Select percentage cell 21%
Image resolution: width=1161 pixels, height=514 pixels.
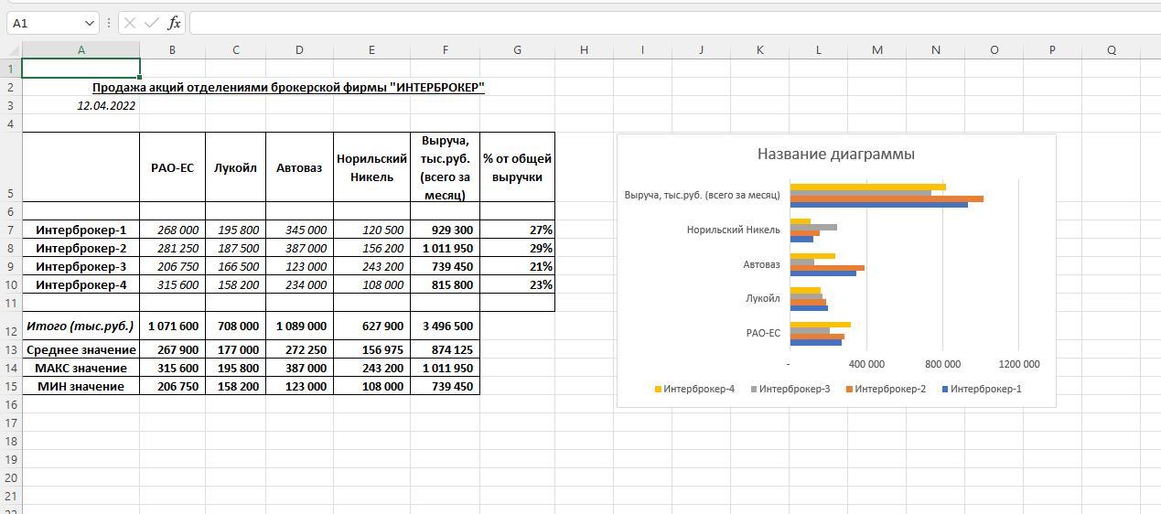click(x=517, y=266)
